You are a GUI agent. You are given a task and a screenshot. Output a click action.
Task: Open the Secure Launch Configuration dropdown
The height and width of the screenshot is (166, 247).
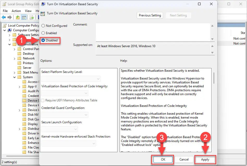tap(59, 129)
